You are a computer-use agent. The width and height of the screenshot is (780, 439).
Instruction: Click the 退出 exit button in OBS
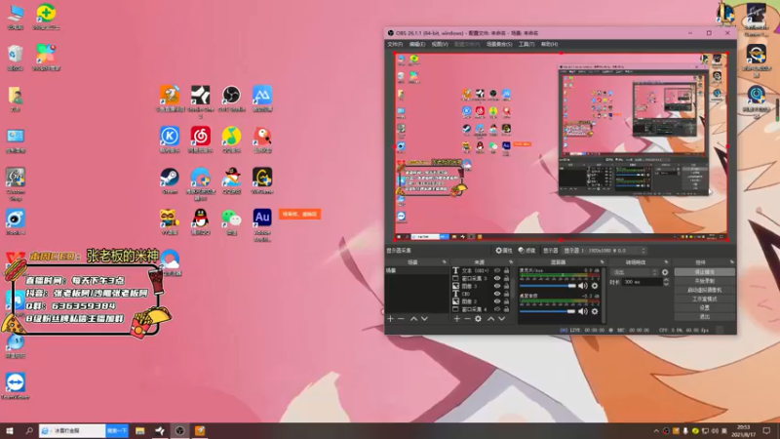[x=704, y=317]
